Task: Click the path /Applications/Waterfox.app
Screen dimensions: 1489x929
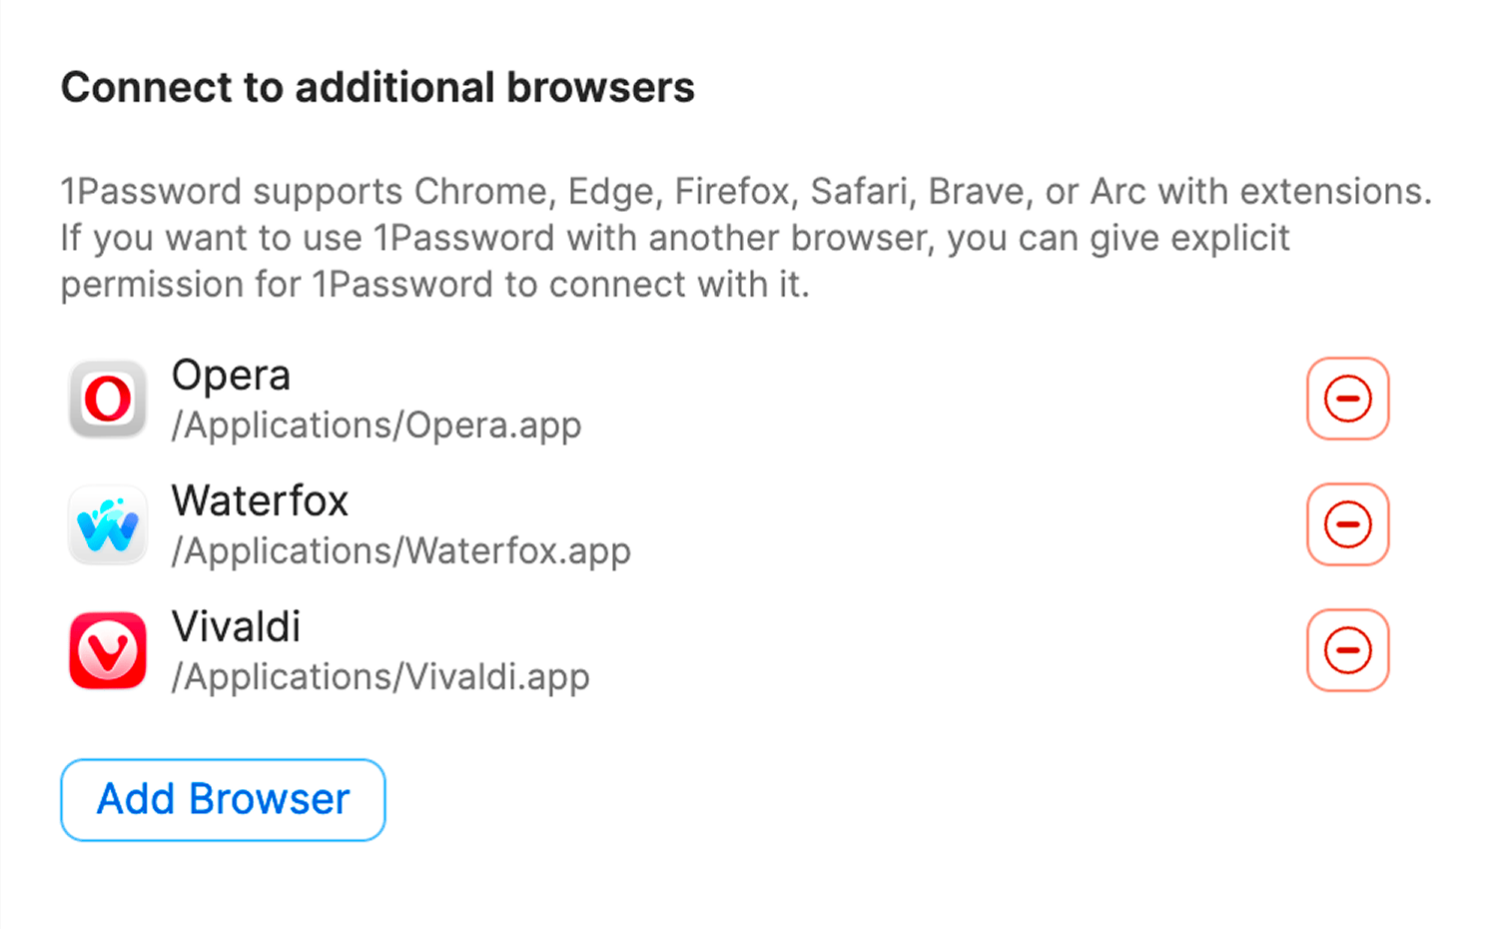Action: pyautogui.click(x=399, y=550)
